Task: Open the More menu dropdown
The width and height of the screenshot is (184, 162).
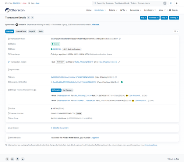Action: tap(162, 10)
